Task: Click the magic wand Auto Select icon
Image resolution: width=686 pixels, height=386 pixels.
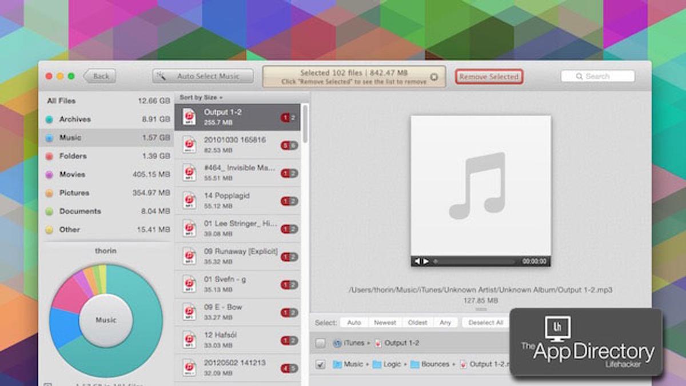Action: click(162, 77)
